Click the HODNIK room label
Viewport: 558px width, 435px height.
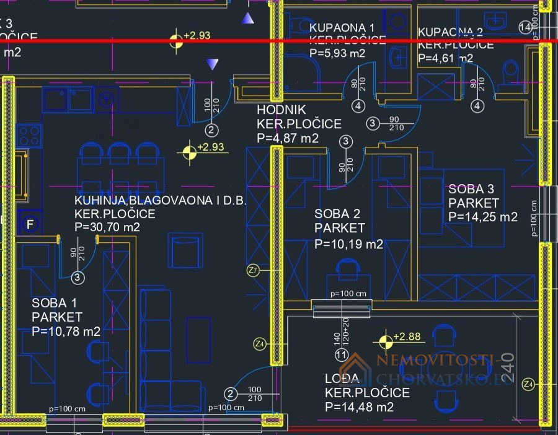pos(281,110)
